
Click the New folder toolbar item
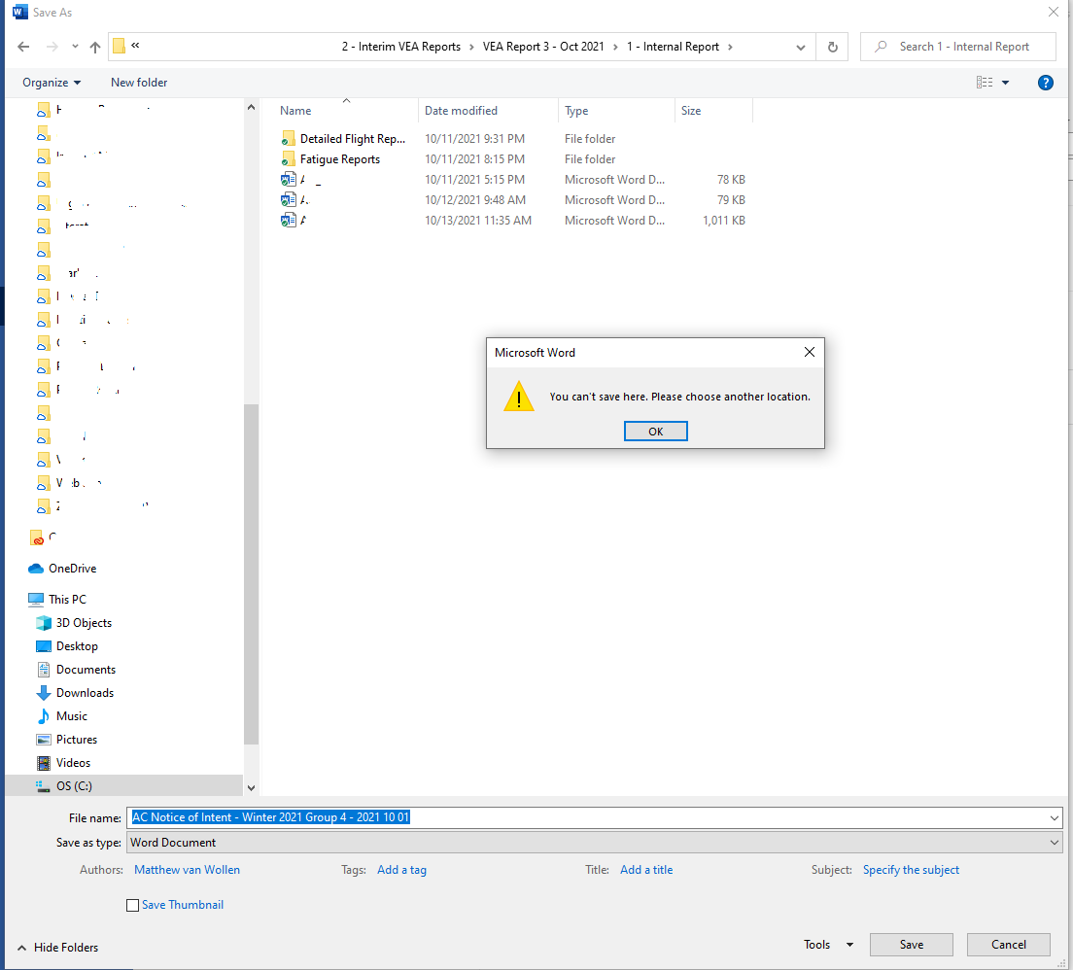pos(139,83)
